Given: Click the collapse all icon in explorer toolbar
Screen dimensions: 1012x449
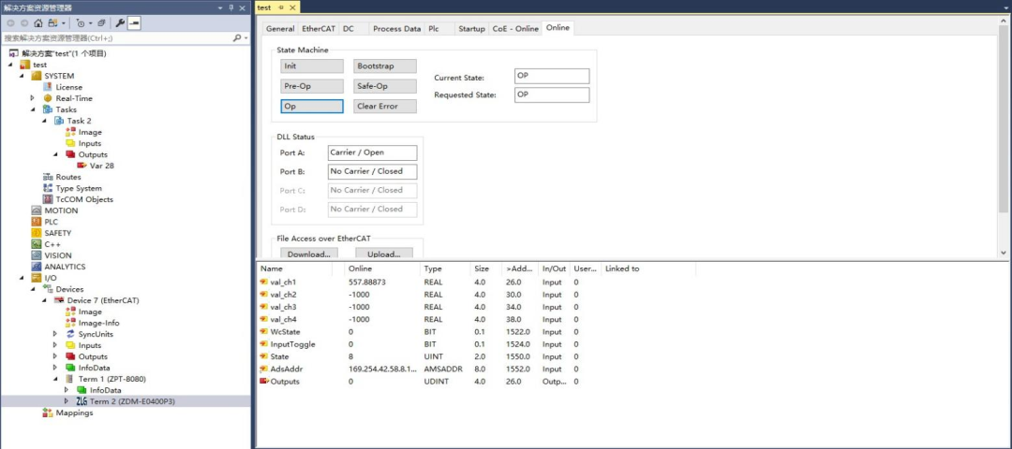Looking at the screenshot, I should click(x=101, y=23).
